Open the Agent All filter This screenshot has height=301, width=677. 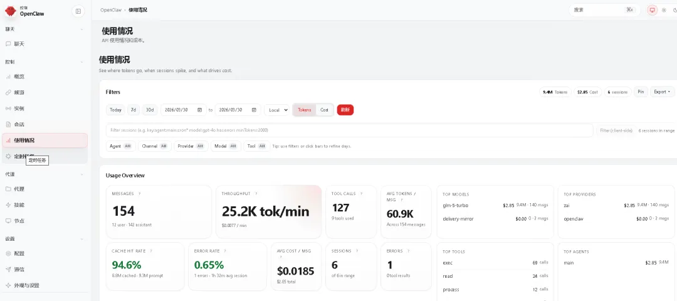point(120,146)
